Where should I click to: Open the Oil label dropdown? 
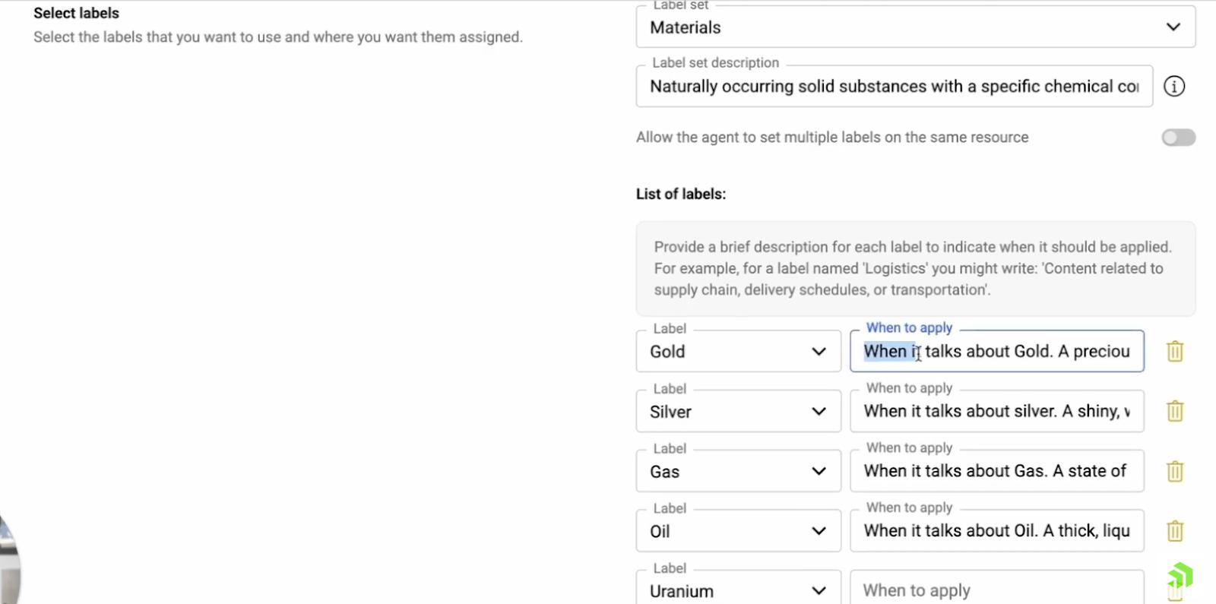pos(819,530)
